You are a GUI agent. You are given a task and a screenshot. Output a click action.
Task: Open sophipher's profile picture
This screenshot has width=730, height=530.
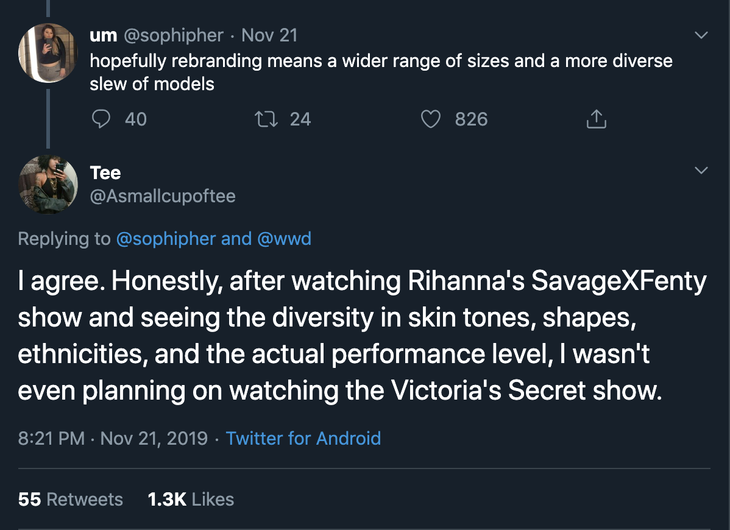pos(48,52)
